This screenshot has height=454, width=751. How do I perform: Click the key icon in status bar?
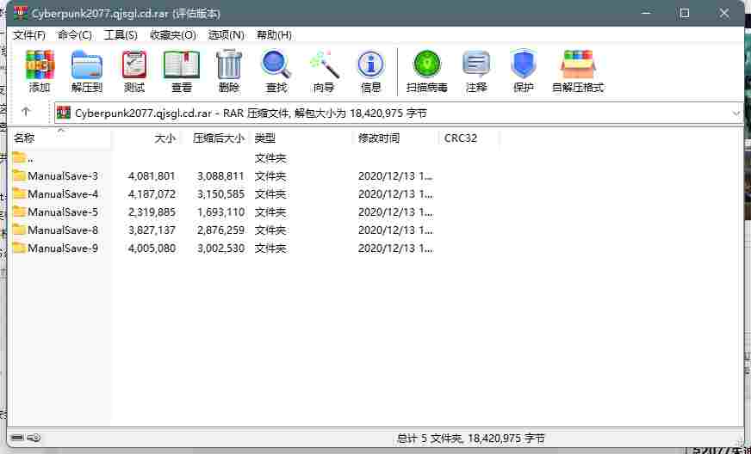34,438
